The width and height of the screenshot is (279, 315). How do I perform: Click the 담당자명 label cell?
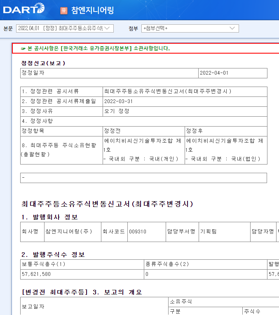tap(263, 232)
